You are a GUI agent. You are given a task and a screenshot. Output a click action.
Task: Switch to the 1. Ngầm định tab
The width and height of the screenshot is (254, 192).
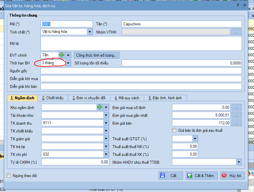(x=22, y=98)
